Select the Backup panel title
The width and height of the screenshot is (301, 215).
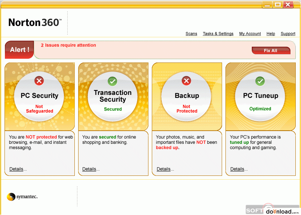click(187, 96)
